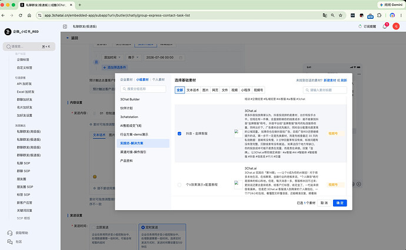Image resolution: width=406 pixels, height=250 pixels.
Task: Select the 伙伴计划 group
Action: coord(143,108)
